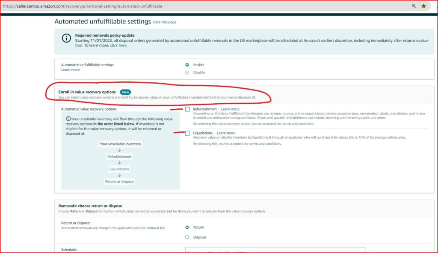The width and height of the screenshot is (438, 253).
Task: Choose the Dispose radio option
Action: [187, 237]
